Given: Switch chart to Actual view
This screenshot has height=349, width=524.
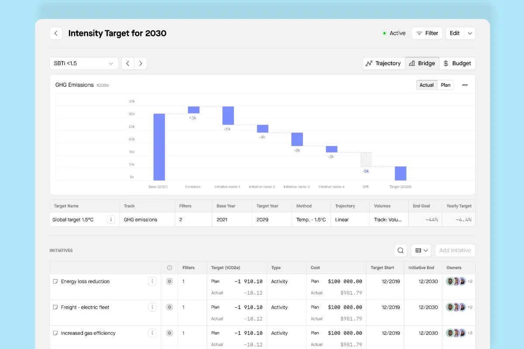Looking at the screenshot, I should [x=427, y=85].
